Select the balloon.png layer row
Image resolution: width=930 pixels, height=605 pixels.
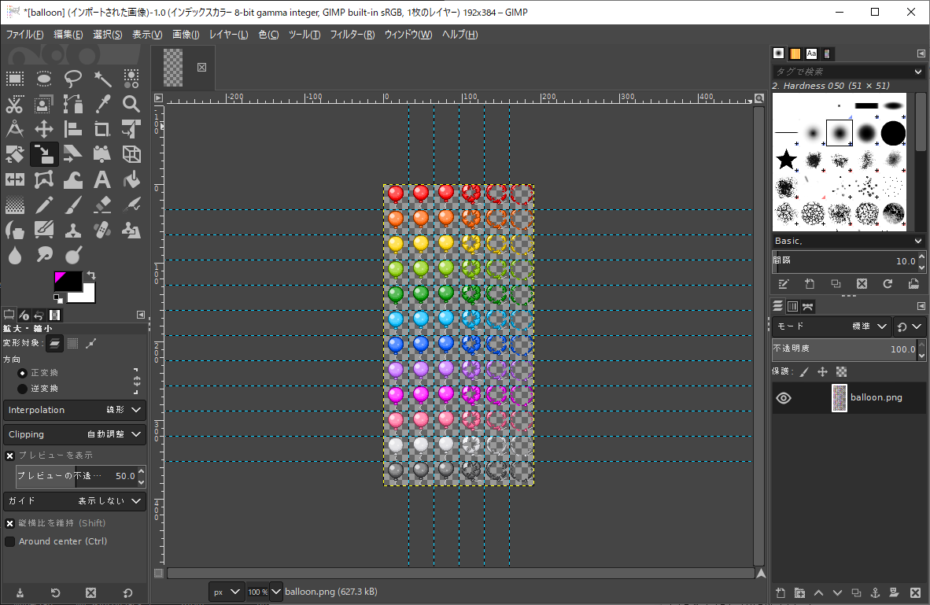[x=848, y=397]
